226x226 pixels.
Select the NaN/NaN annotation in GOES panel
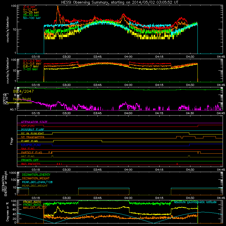pyautogui.click(x=22, y=99)
